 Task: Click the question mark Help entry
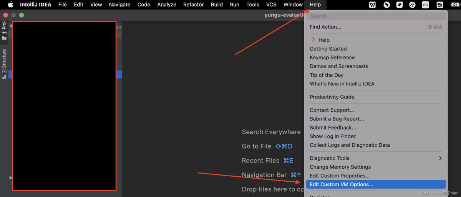coord(320,40)
